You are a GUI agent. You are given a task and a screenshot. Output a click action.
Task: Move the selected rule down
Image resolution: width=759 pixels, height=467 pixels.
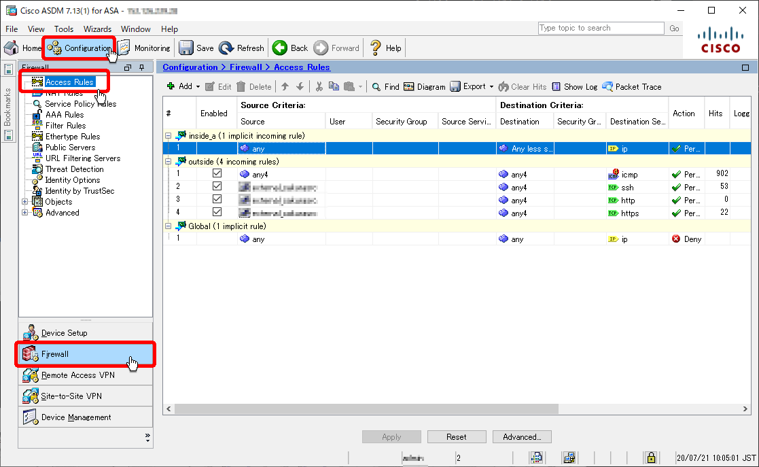[x=300, y=87]
